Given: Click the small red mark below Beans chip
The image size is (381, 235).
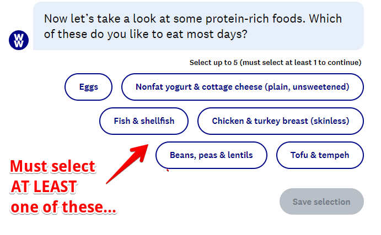Looking at the screenshot, I should tap(168, 171).
